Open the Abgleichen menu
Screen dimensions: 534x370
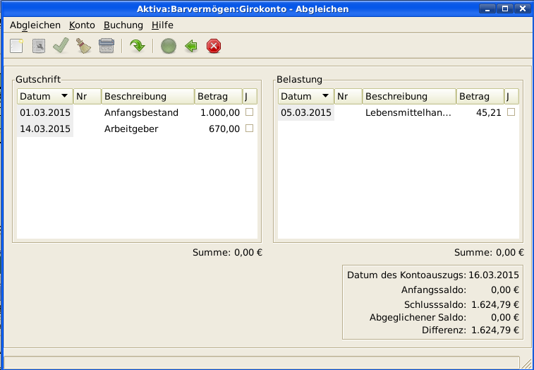click(x=35, y=25)
